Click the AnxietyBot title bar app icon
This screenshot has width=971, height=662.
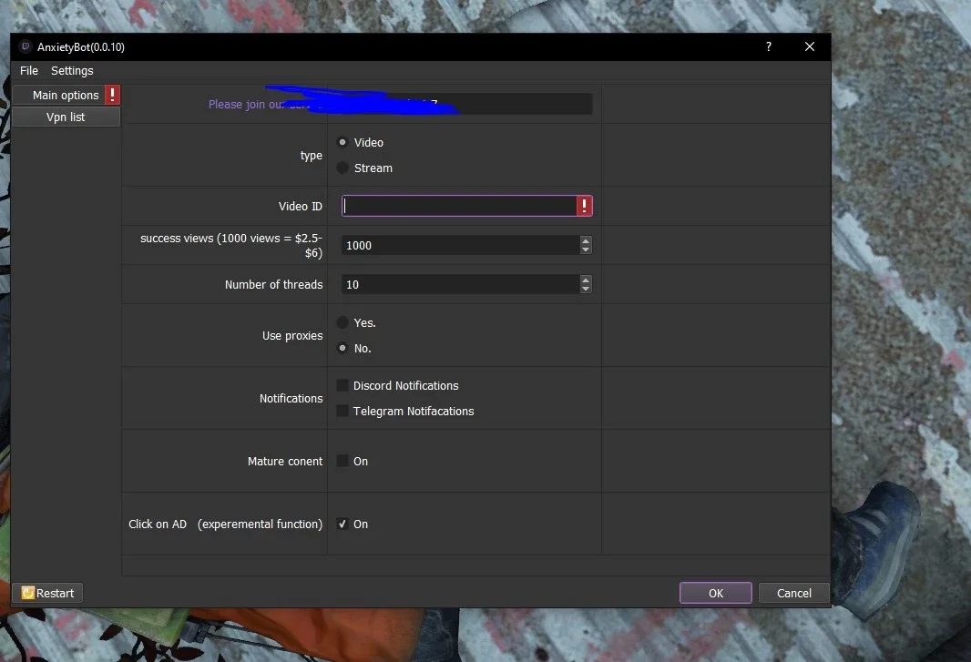[26, 46]
